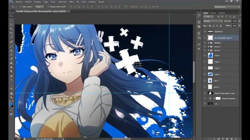Viewport: 250px width, 140px height.
Task: Expand the RENDER group
Action: pos(208,43)
